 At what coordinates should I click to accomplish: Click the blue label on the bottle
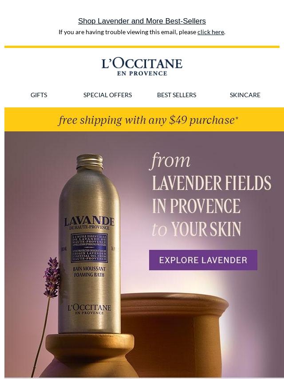[89, 248]
